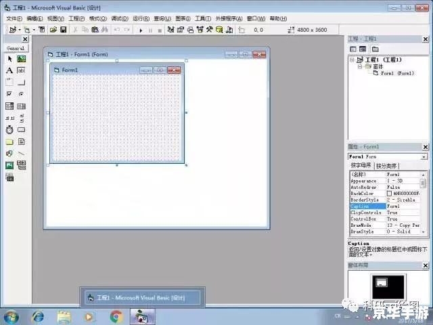The height and width of the screenshot is (325, 433).
Task: Click the Add Form toolbar icon
Action: point(27,30)
